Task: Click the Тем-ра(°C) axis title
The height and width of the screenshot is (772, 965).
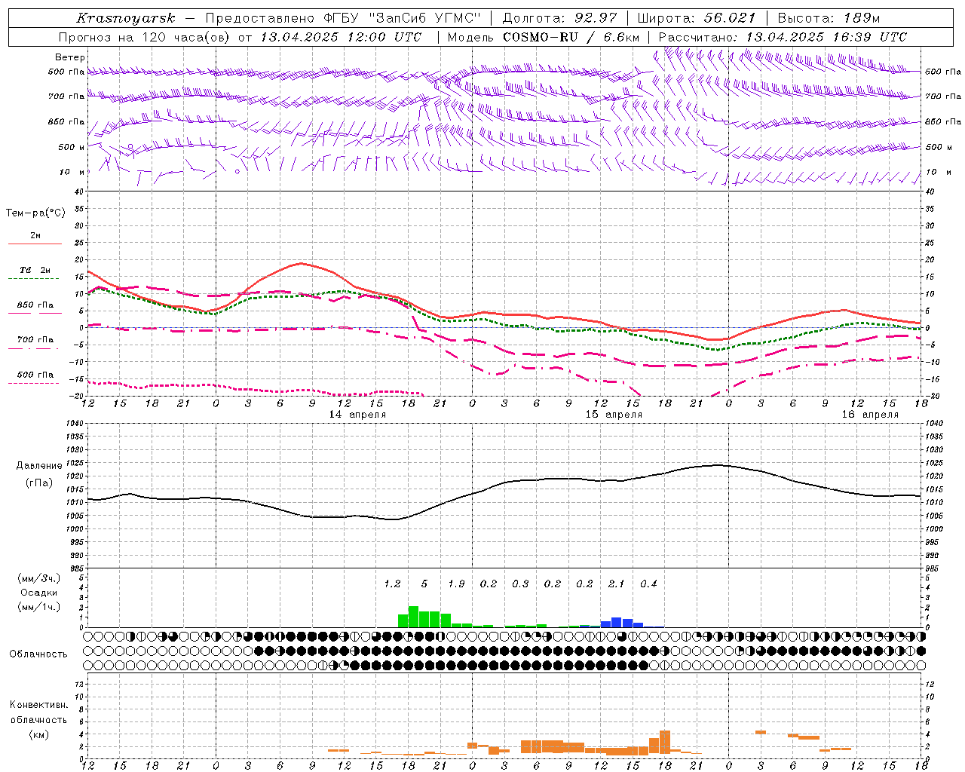Action: (35, 213)
